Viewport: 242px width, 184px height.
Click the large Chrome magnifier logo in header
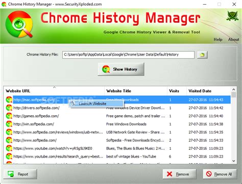pyautogui.click(x=19, y=24)
